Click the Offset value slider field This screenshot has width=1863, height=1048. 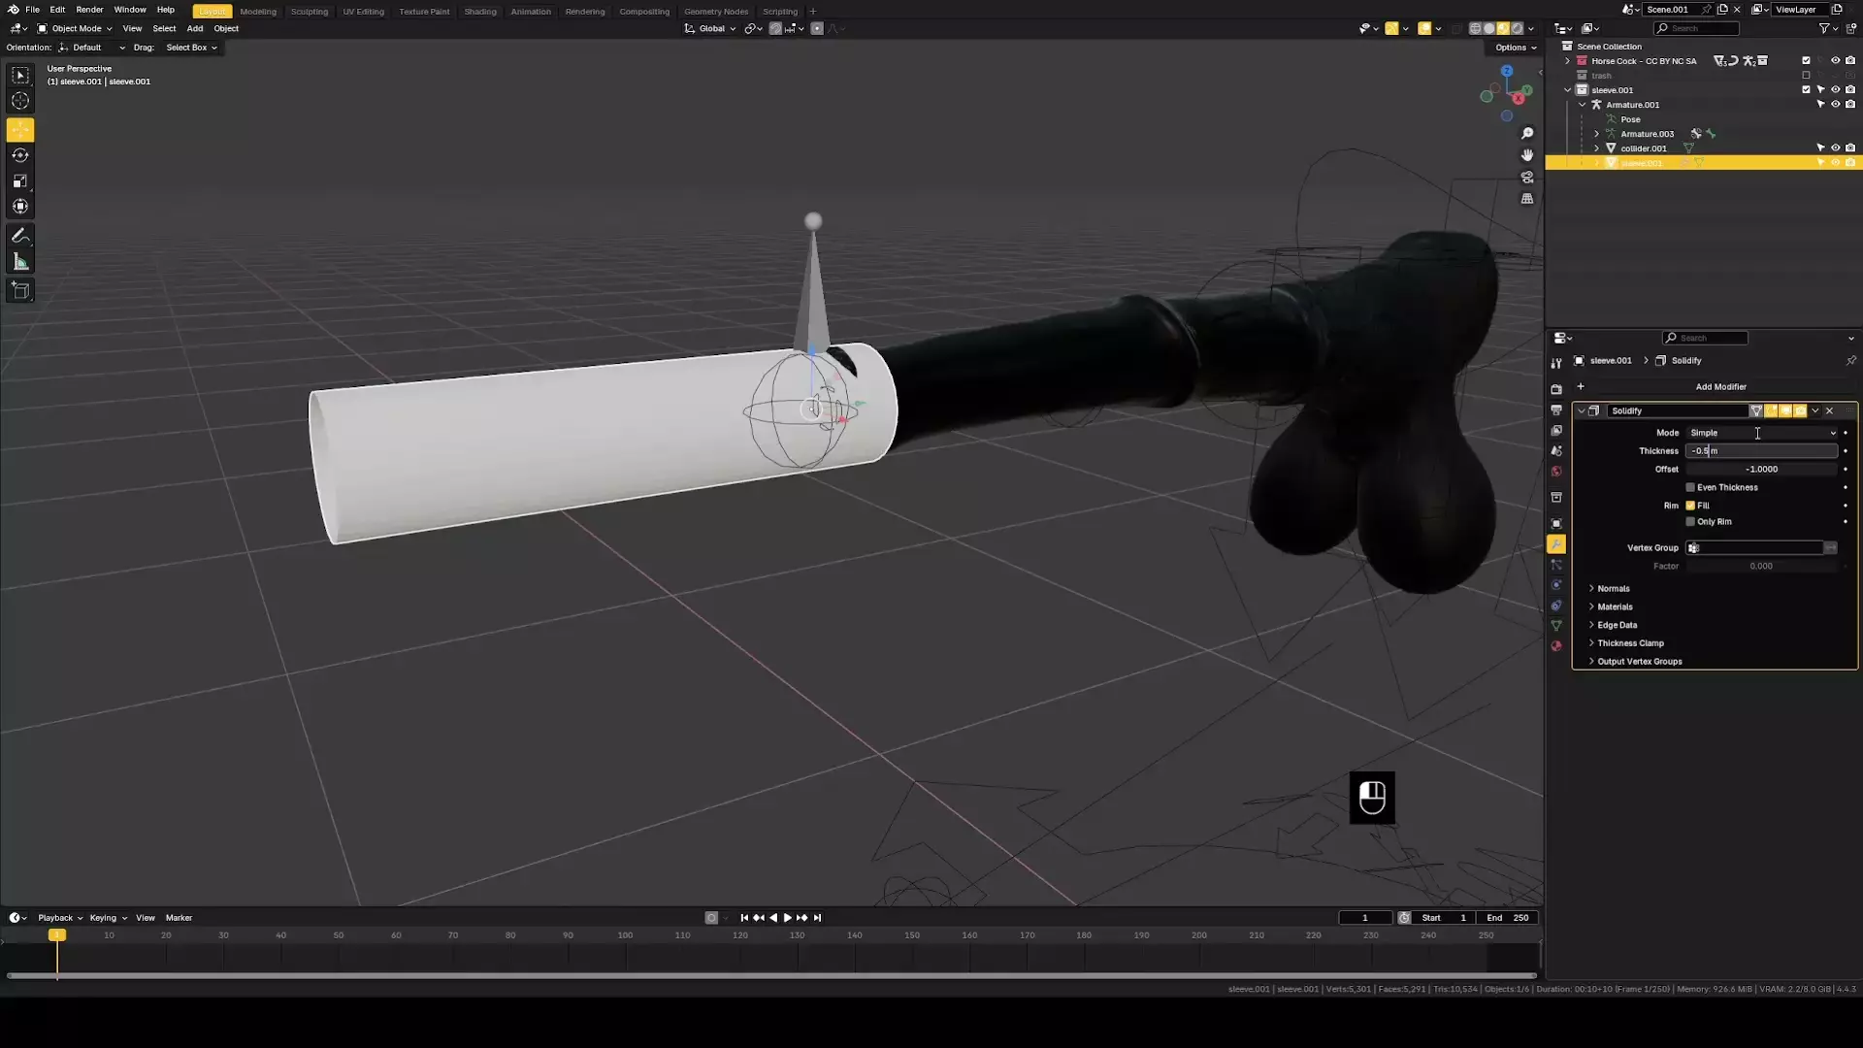1761,470
